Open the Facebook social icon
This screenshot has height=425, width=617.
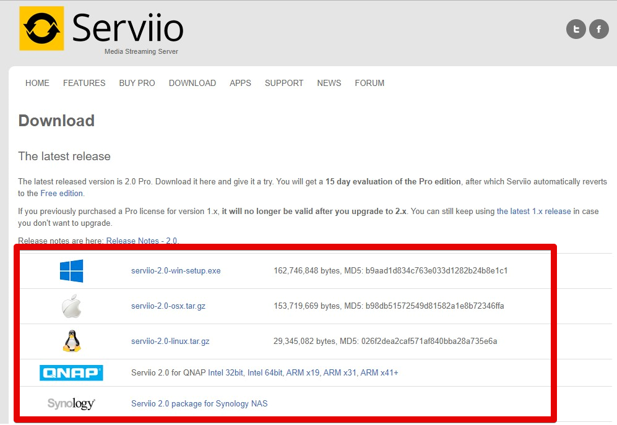pyautogui.click(x=599, y=29)
